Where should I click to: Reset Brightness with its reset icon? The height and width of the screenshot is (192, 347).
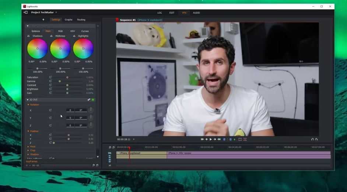50,89
